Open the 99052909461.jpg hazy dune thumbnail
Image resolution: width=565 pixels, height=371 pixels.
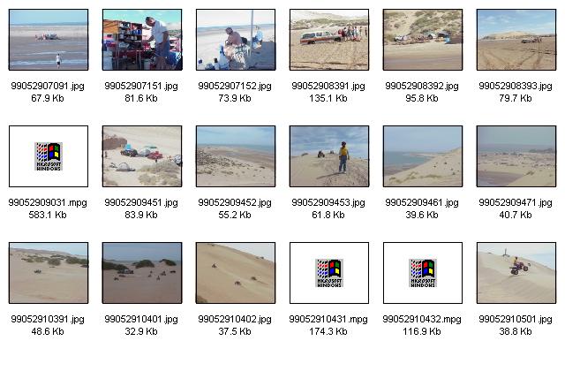423,156
